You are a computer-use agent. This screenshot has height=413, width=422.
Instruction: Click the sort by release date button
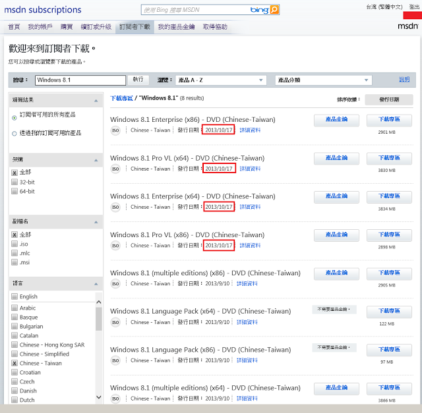point(389,99)
